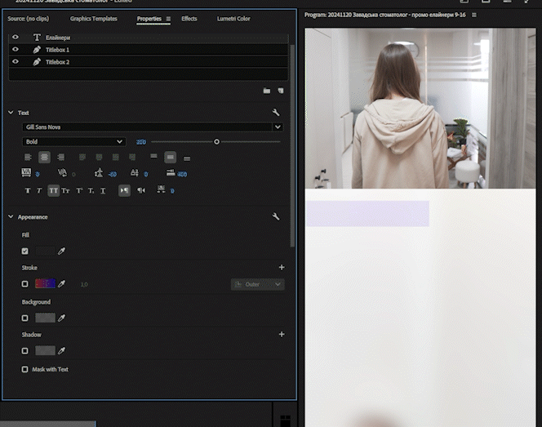Select the center align text icon
542x427 pixels.
tap(44, 158)
